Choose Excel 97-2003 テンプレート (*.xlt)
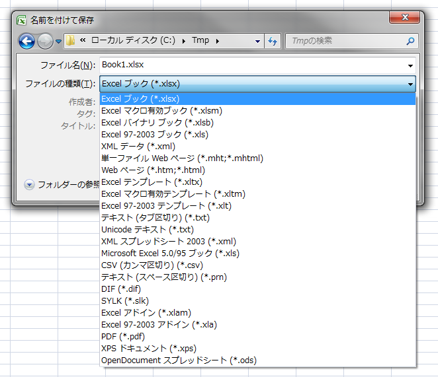This screenshot has height=377, width=438. [x=257, y=206]
